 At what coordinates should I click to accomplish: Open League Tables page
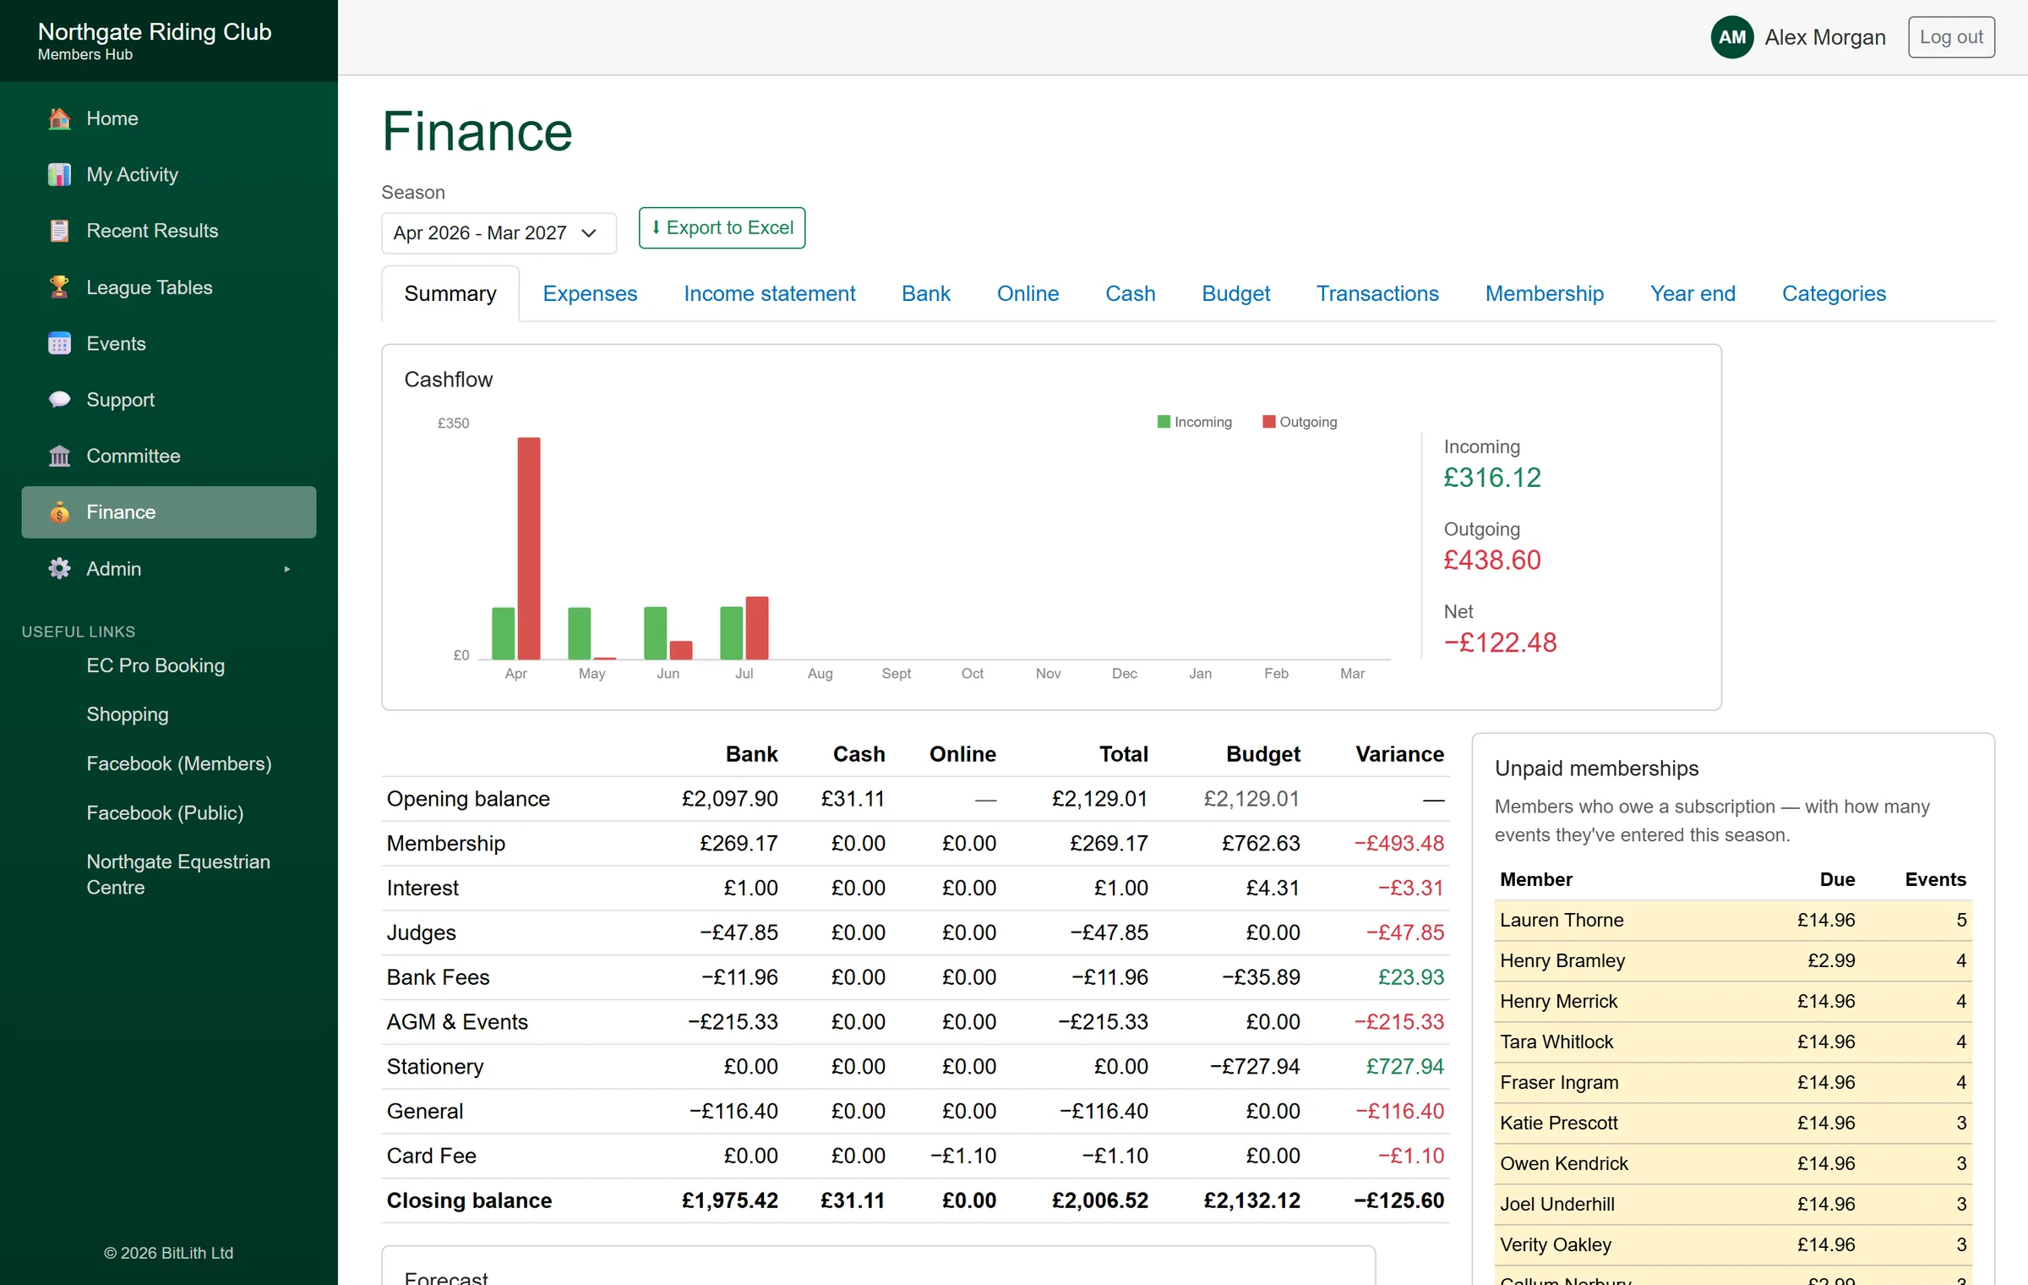(169, 287)
